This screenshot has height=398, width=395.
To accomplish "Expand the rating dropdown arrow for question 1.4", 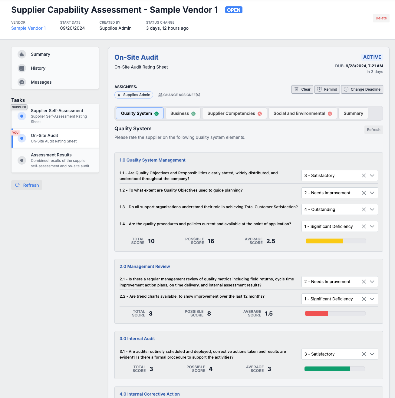I will point(372,226).
